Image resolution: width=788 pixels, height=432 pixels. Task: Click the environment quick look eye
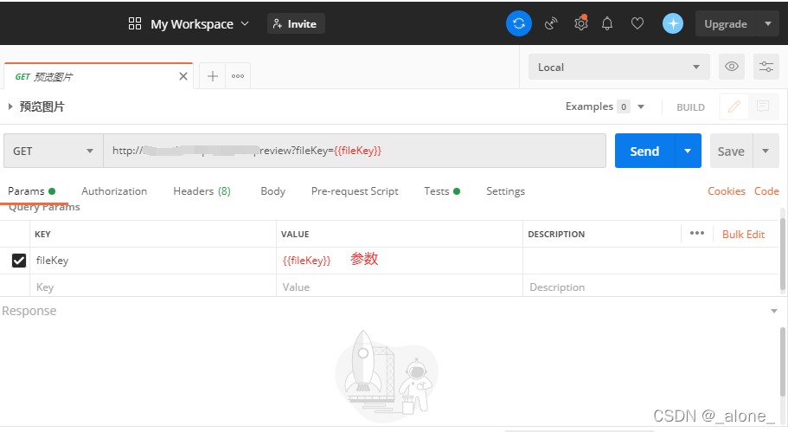[731, 67]
